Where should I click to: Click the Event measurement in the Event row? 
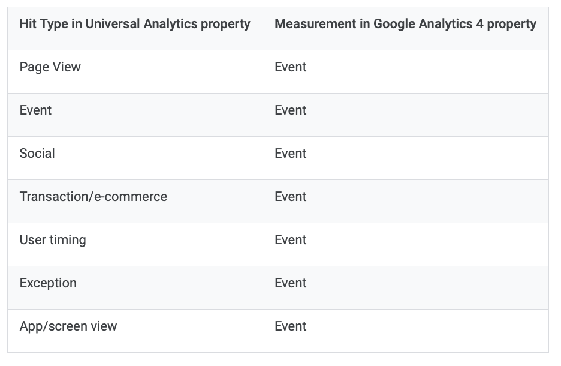pyautogui.click(x=405, y=115)
